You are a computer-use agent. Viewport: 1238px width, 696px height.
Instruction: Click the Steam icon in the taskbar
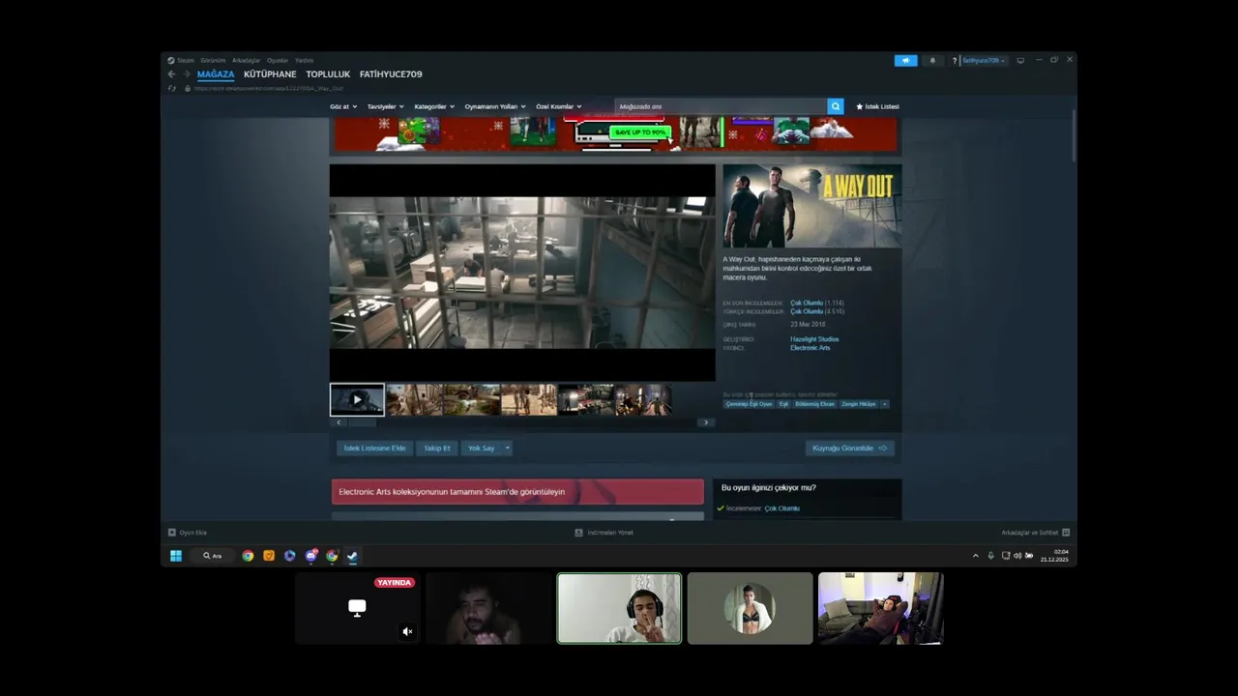352,556
